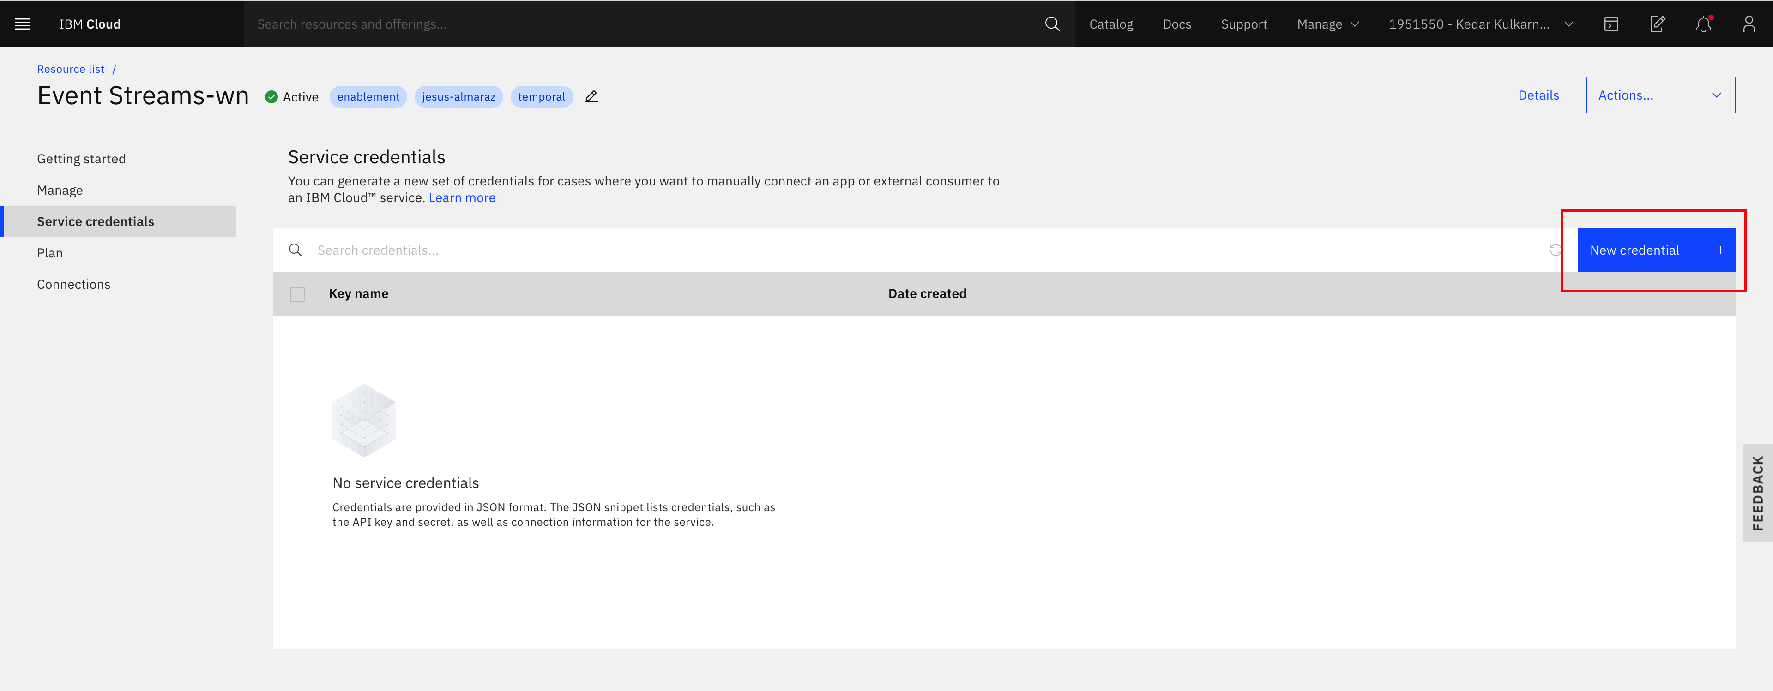Go to Getting started in sidebar

point(81,159)
